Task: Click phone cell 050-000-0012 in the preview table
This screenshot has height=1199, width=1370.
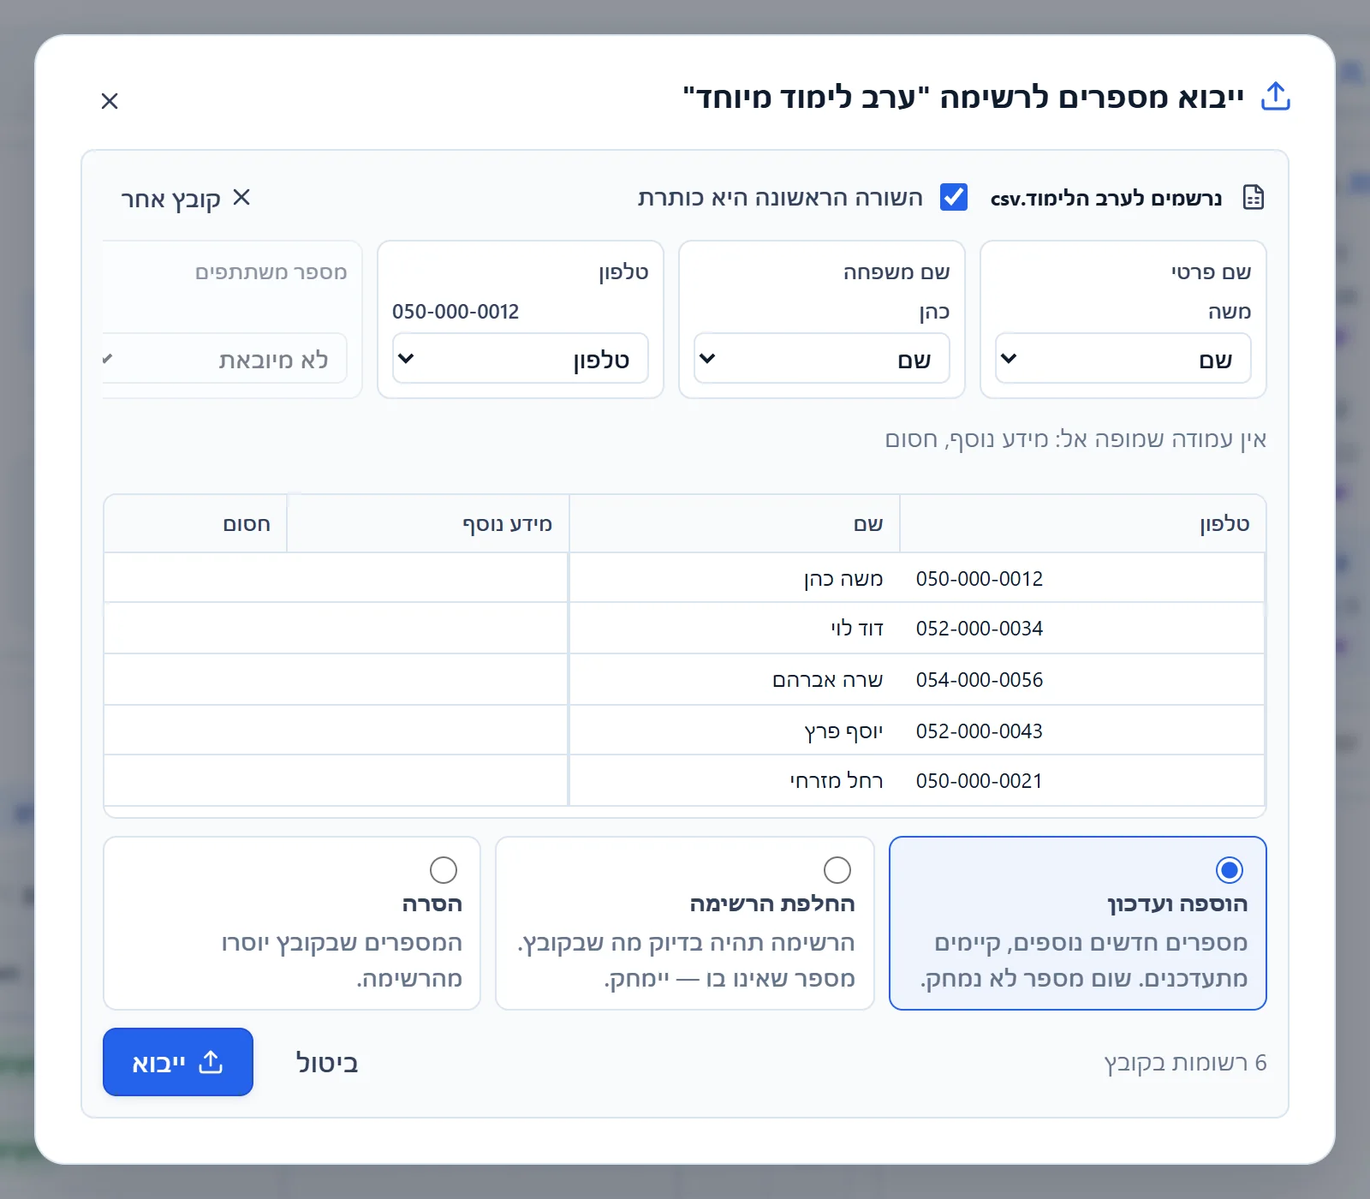Action: (980, 579)
